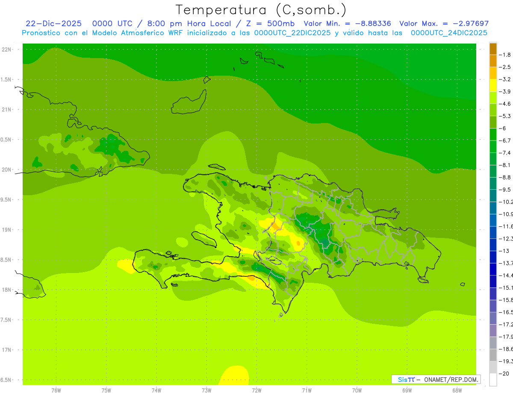The image size is (513, 396).
Task: Click the "-20" colorbar label
Action: (504, 374)
